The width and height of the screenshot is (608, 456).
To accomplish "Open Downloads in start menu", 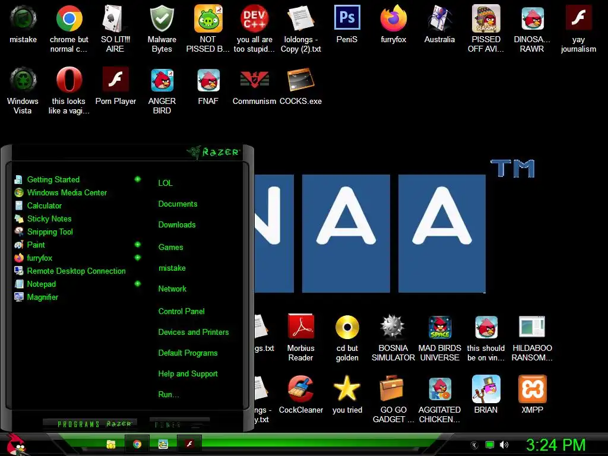I will (x=177, y=225).
